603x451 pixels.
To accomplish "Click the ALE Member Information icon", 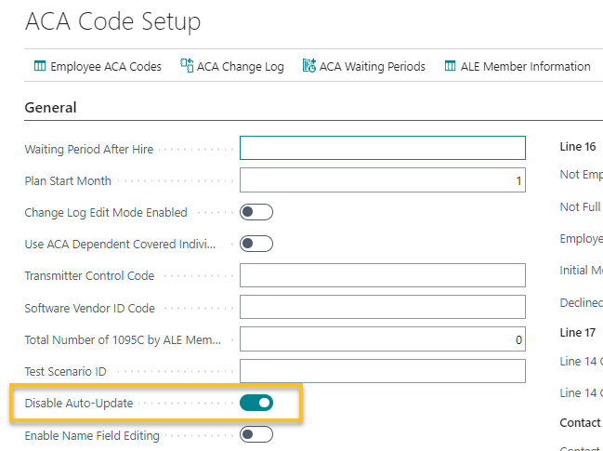I will (x=450, y=66).
